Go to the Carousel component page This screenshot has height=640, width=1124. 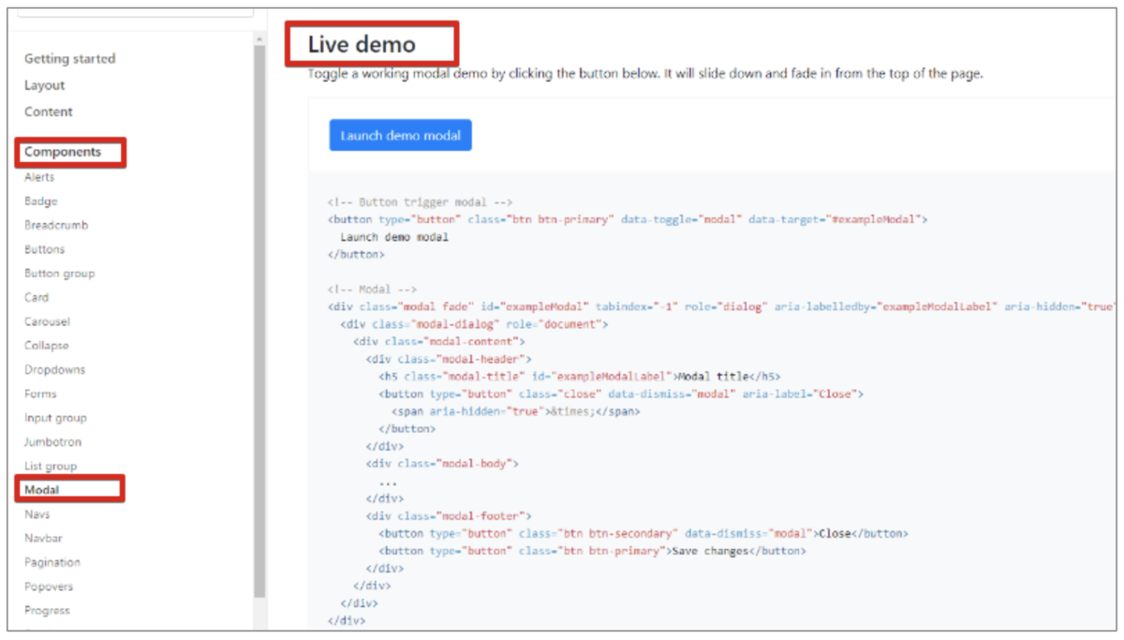47,321
